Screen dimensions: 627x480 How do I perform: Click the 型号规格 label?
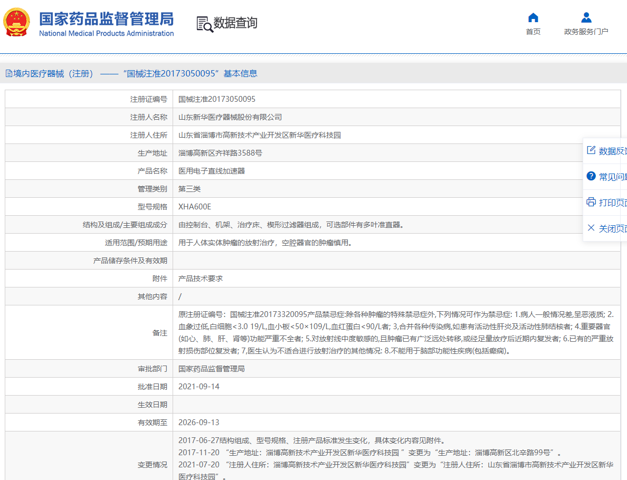[153, 207]
